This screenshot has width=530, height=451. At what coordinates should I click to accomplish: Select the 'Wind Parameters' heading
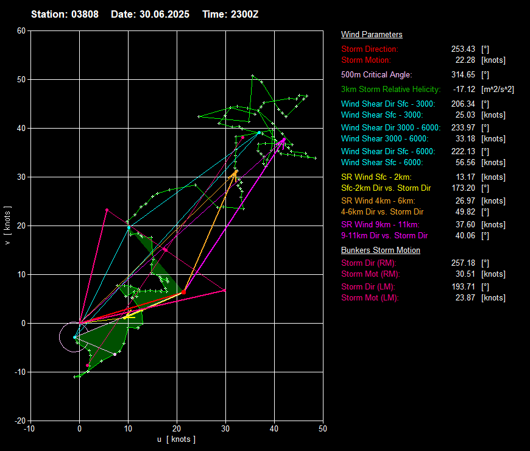(372, 35)
